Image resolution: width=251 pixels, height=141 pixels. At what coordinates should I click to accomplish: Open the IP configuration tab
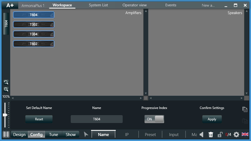tap(127, 134)
